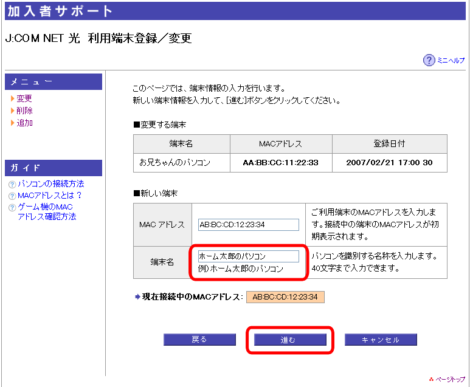Open the パソコンの接続方法 guide link
This screenshot has height=387, width=470.
[x=50, y=183]
